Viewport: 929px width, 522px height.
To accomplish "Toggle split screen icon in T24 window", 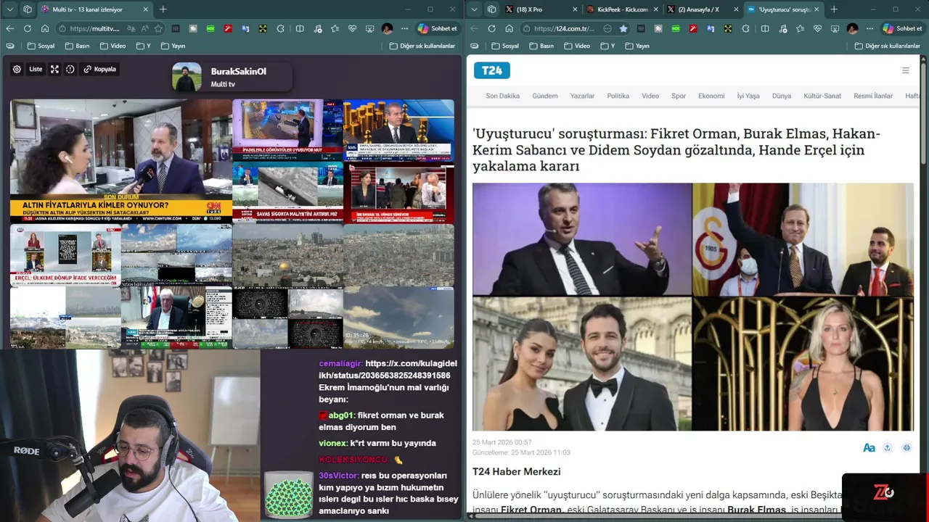I will [765, 28].
